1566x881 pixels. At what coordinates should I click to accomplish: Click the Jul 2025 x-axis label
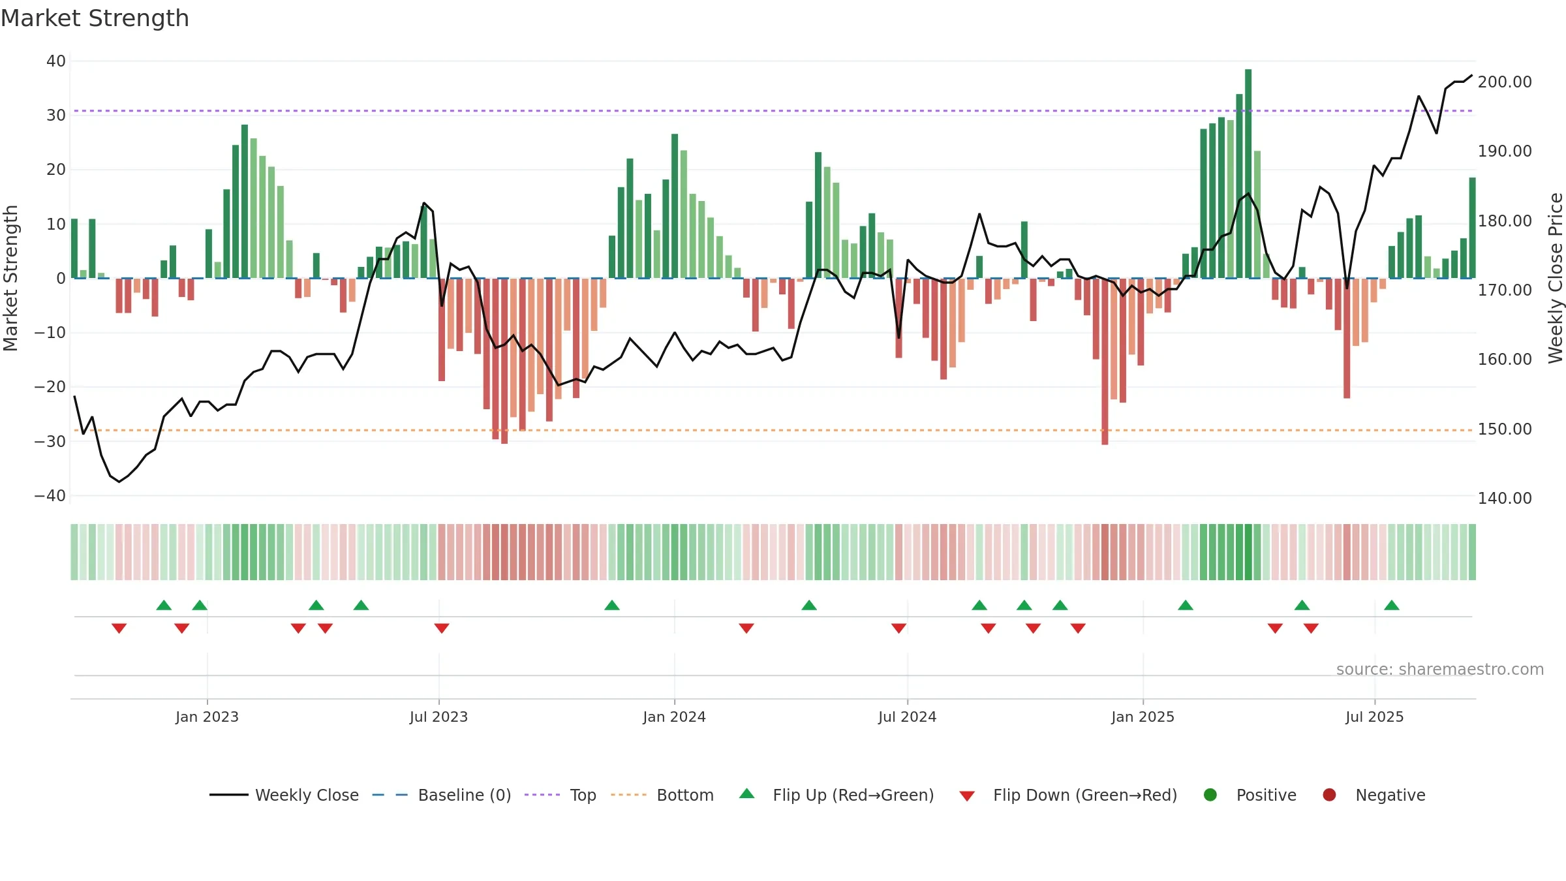click(x=1374, y=717)
